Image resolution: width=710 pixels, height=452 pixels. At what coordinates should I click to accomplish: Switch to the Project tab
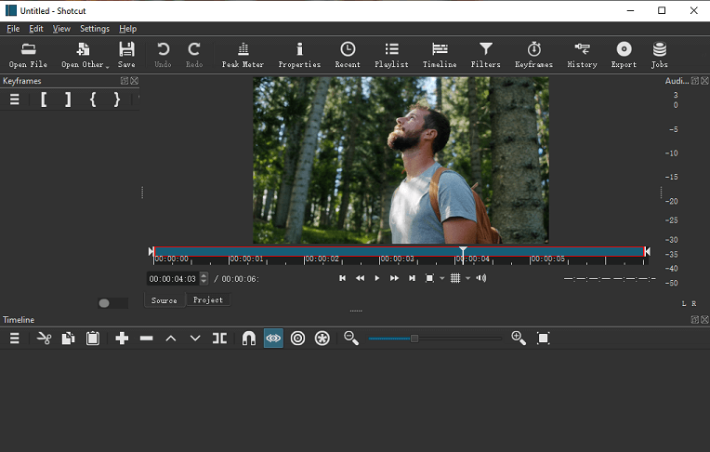click(x=208, y=299)
